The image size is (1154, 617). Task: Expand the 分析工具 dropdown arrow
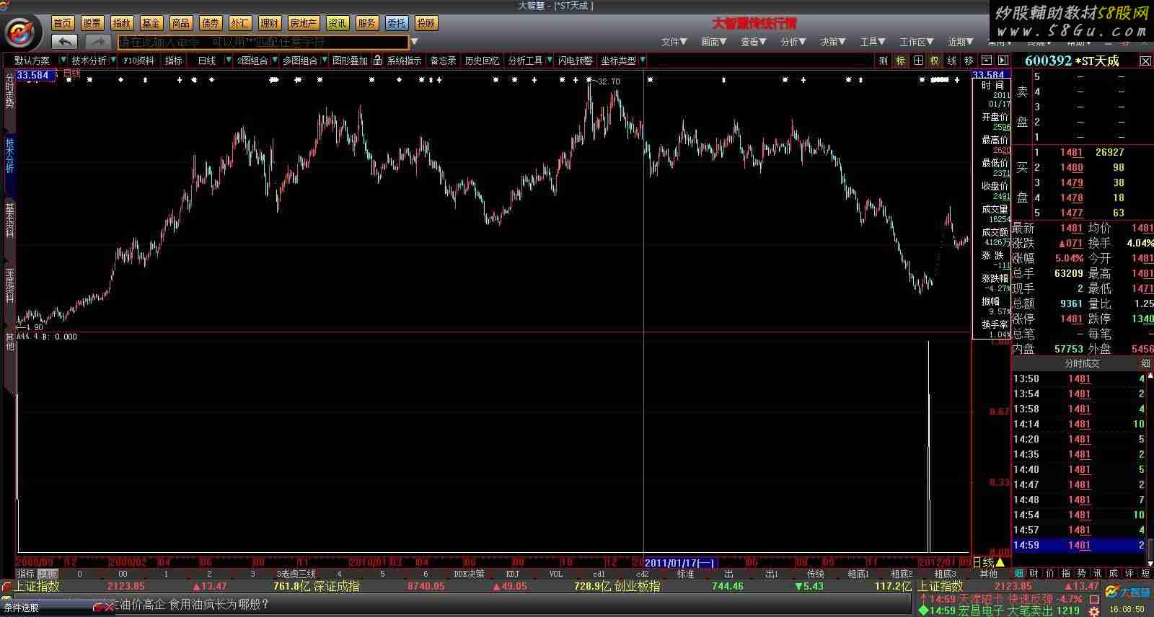[x=550, y=61]
